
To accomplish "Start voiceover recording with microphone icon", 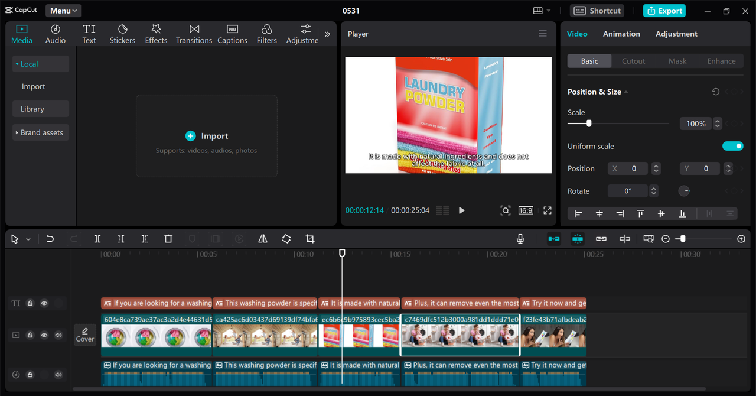I will click(520, 239).
